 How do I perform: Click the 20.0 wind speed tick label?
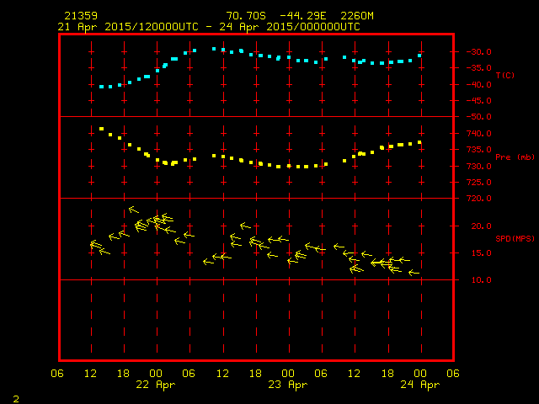tap(481, 226)
